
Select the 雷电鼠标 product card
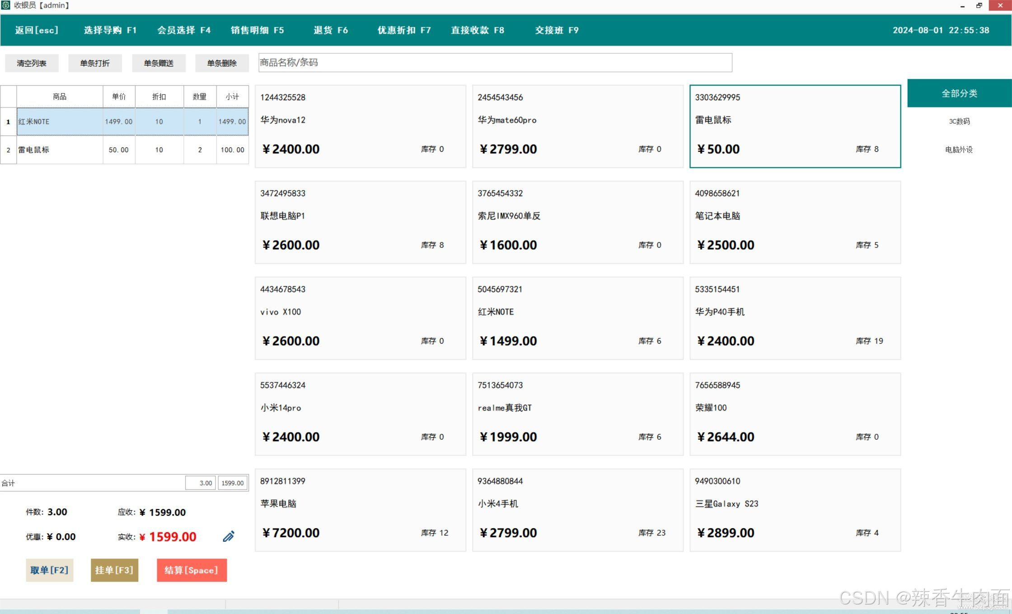tap(795, 126)
